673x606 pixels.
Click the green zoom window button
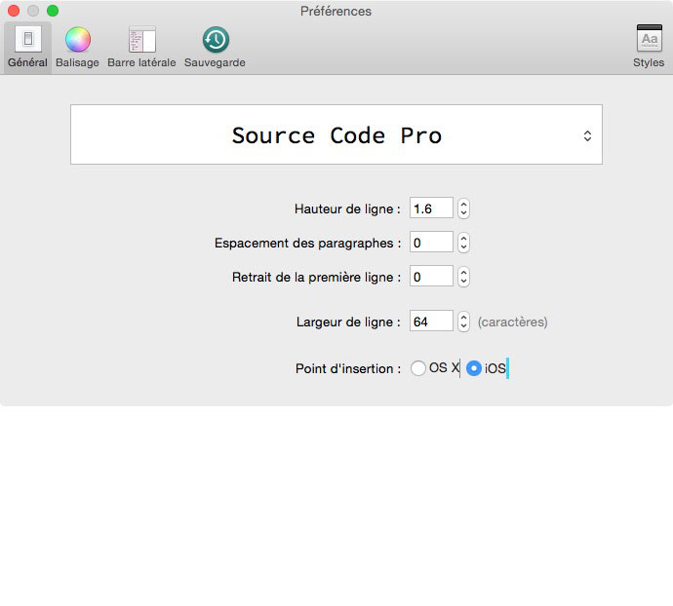click(53, 11)
